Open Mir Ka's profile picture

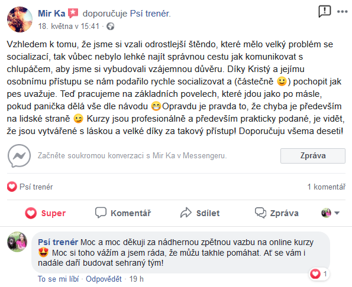pyautogui.click(x=20, y=19)
